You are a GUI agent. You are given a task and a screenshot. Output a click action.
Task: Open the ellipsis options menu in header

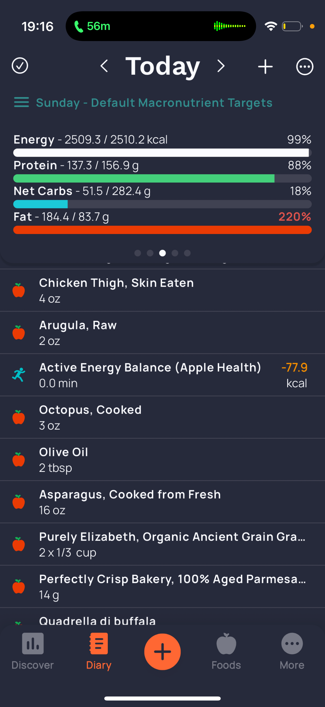tap(305, 66)
